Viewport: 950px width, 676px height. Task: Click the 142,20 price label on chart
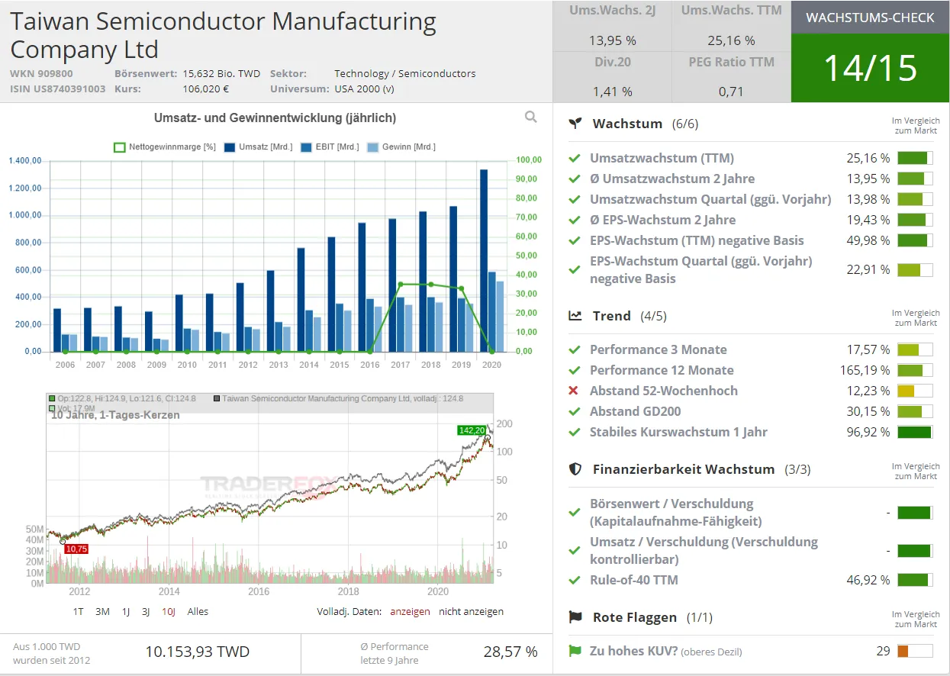click(x=472, y=430)
